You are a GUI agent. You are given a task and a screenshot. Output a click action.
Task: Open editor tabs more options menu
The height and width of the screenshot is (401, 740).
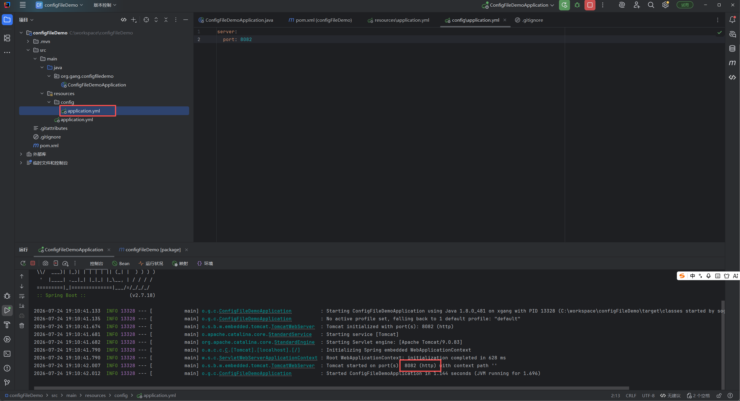point(718,20)
